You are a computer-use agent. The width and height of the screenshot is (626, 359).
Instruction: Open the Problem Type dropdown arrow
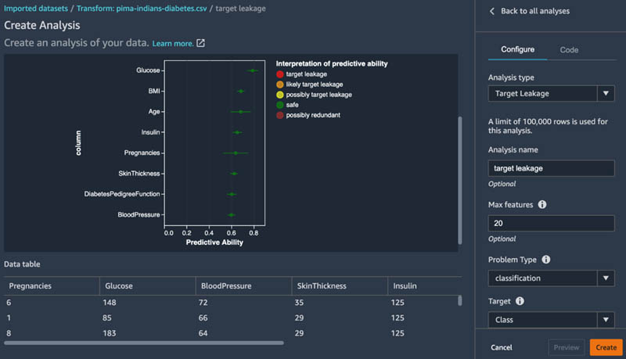pos(606,278)
